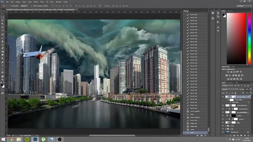Create a new layer from the Layers panel
Screen dimensions: 253x142
tap(245, 136)
